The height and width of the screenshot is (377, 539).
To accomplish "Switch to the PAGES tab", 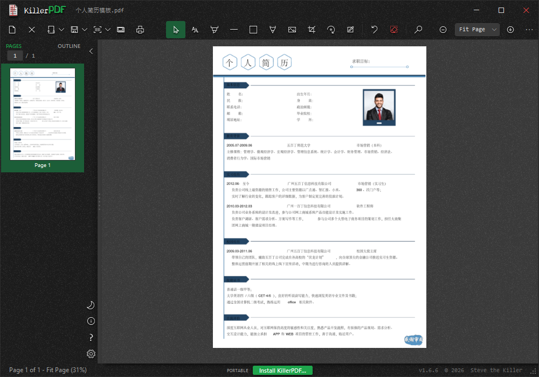I will tap(14, 46).
